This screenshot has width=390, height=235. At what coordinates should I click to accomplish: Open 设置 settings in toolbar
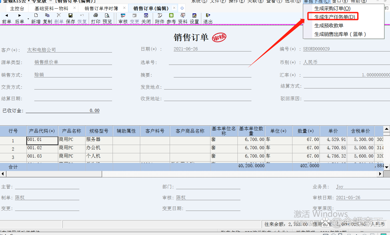coord(194,18)
